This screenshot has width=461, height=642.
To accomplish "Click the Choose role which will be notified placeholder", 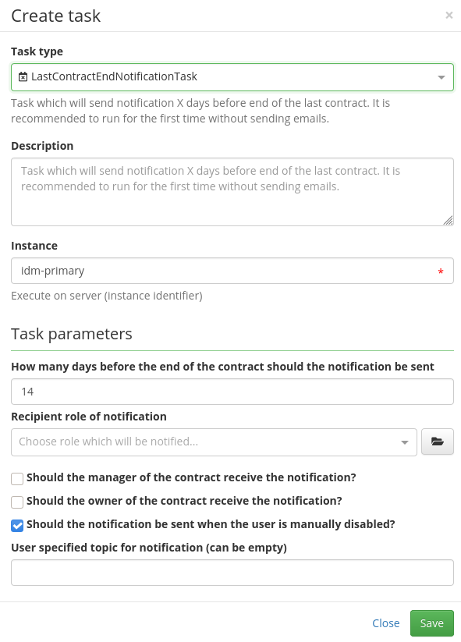I will [x=108, y=442].
